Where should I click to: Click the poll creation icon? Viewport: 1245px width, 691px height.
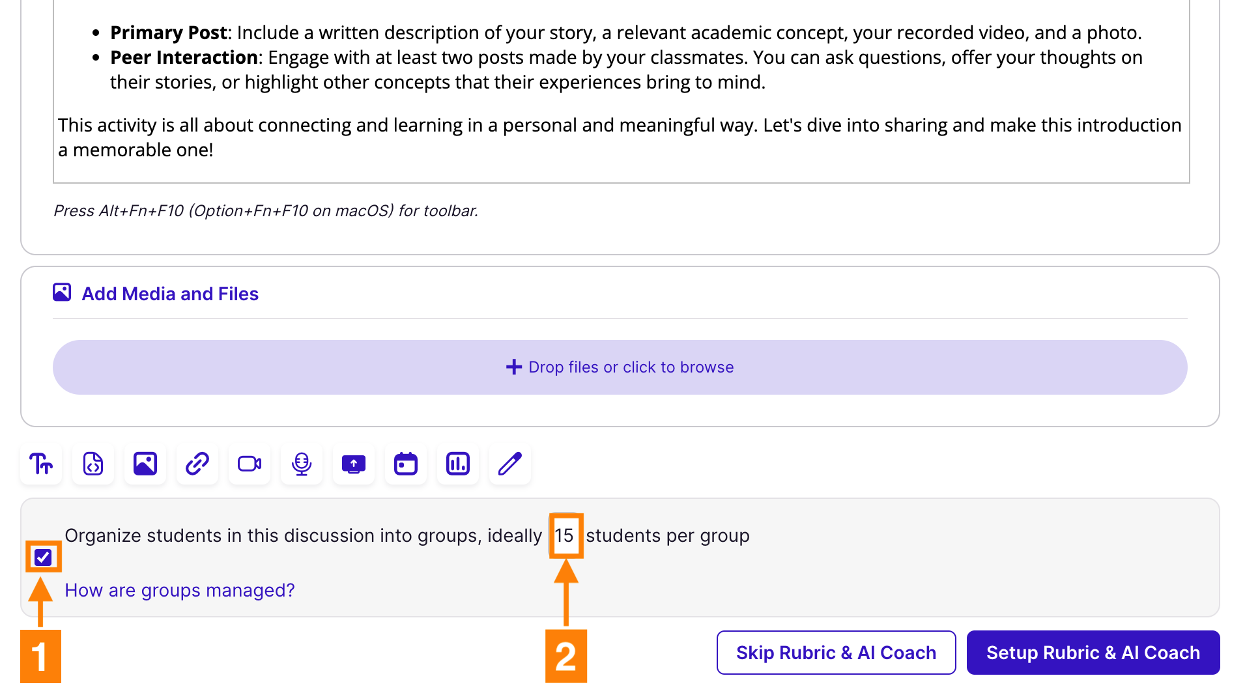click(x=457, y=464)
